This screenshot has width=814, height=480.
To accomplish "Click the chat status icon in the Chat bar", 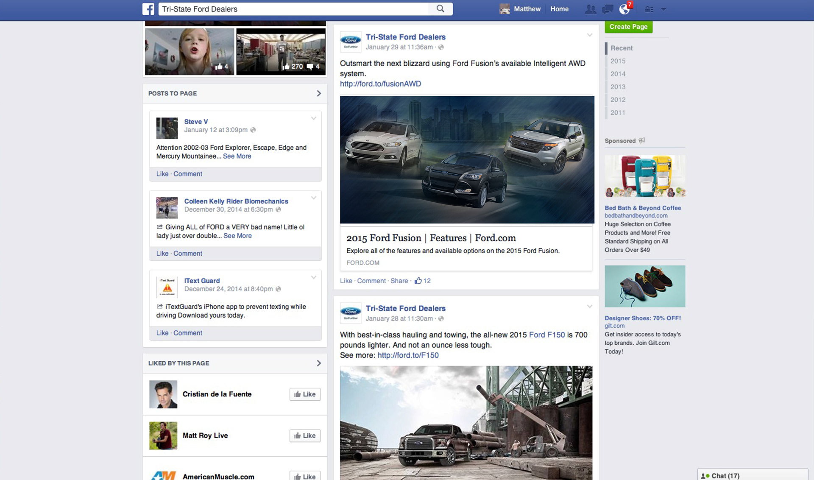I will click(705, 476).
